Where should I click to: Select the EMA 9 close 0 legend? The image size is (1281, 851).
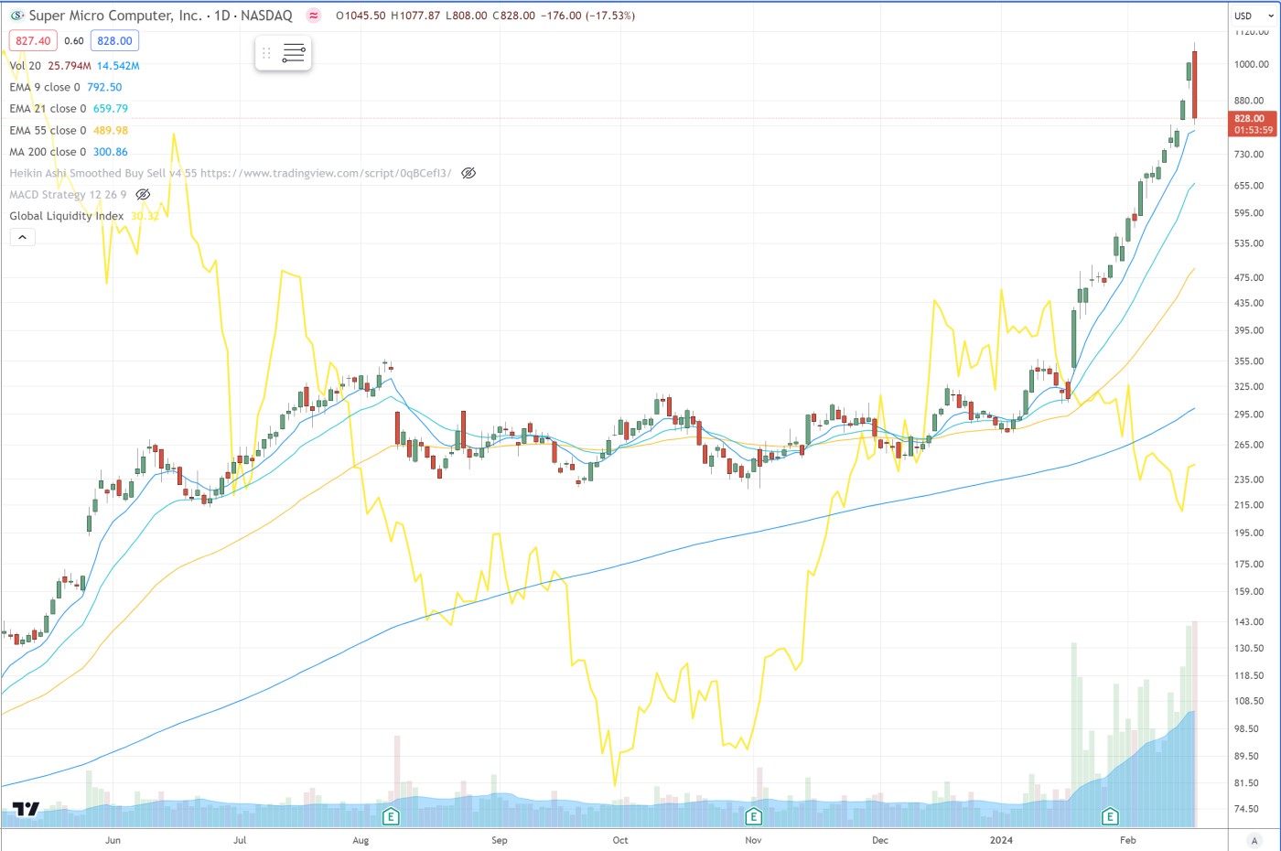tap(45, 87)
